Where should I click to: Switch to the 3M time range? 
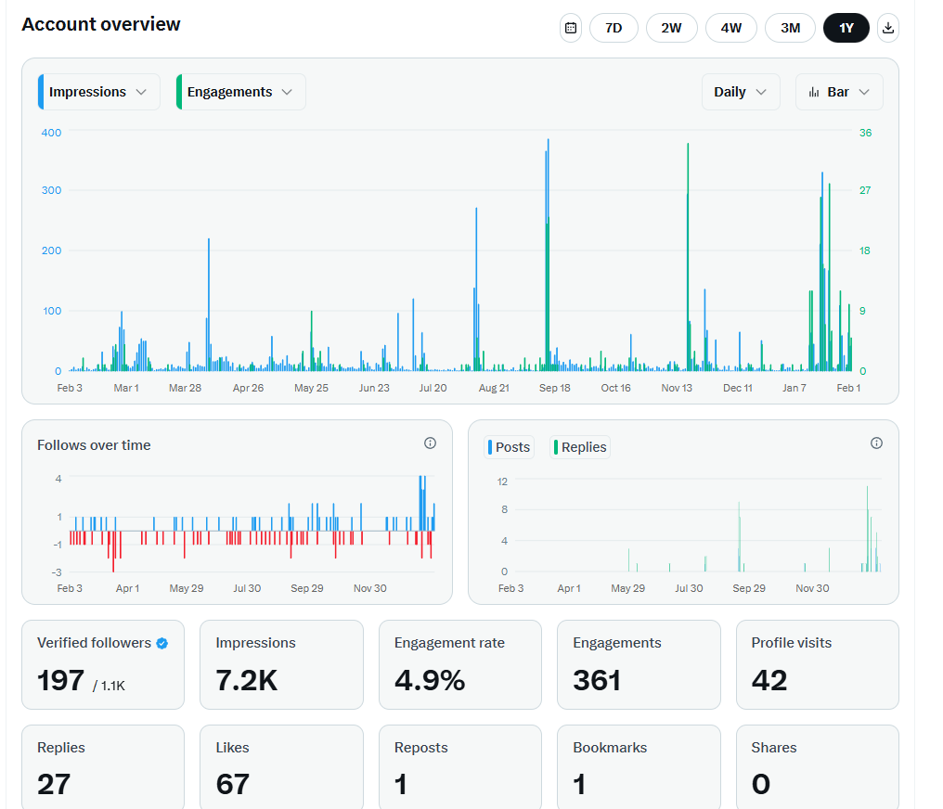point(790,28)
